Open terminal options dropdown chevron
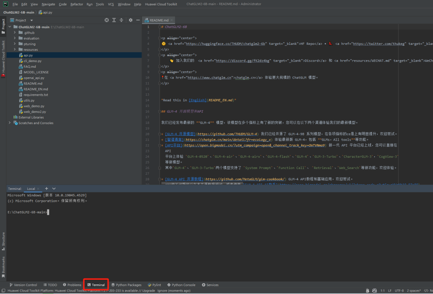 53,188
